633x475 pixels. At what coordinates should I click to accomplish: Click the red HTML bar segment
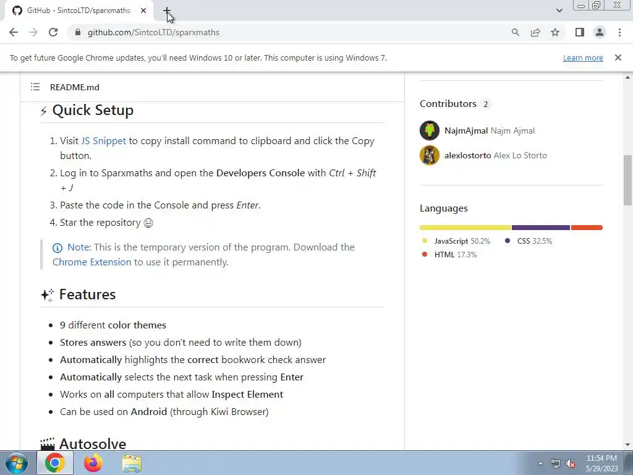point(587,228)
